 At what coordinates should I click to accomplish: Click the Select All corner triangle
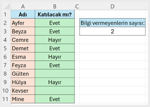coord(7,6)
